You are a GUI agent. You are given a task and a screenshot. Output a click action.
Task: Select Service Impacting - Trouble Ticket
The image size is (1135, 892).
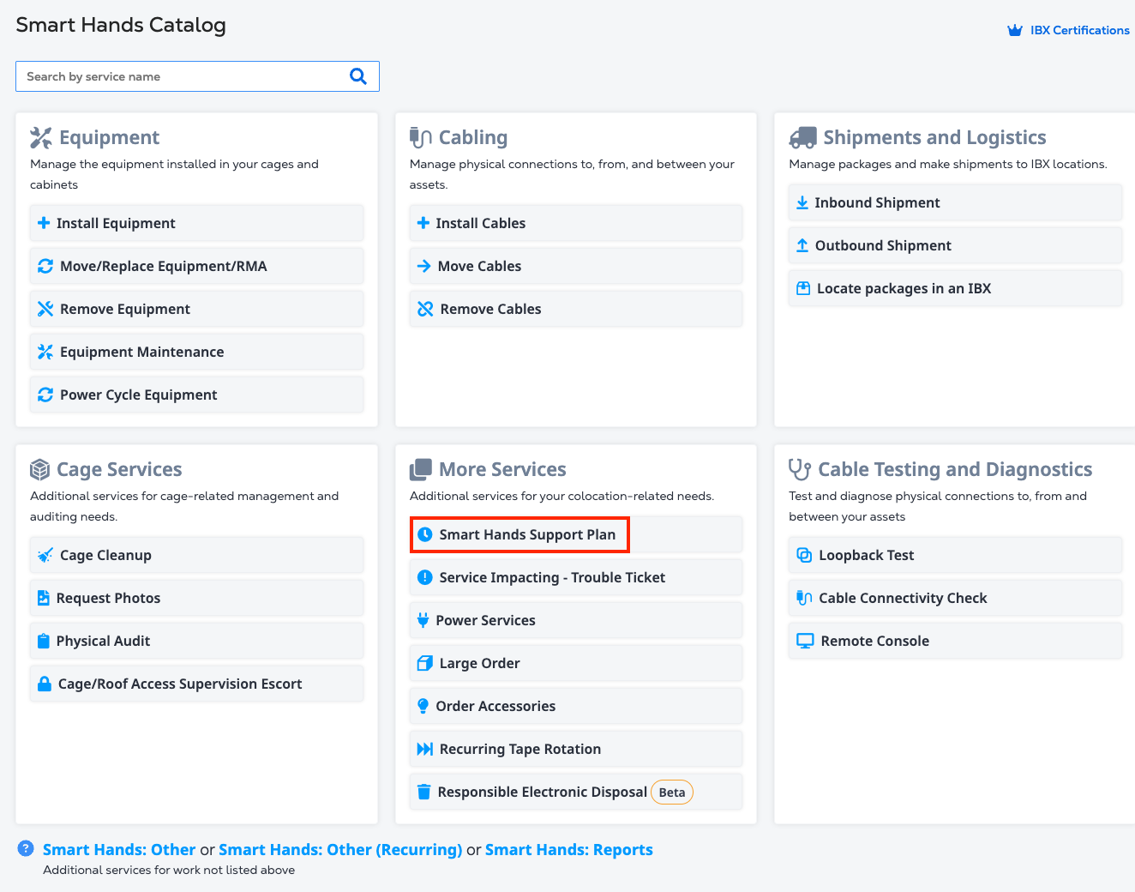(x=576, y=577)
